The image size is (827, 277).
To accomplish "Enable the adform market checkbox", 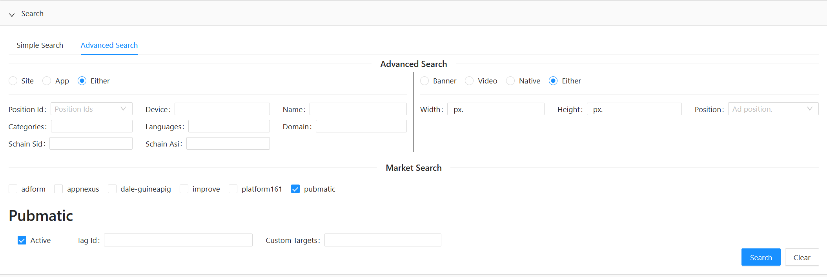I will tap(13, 189).
